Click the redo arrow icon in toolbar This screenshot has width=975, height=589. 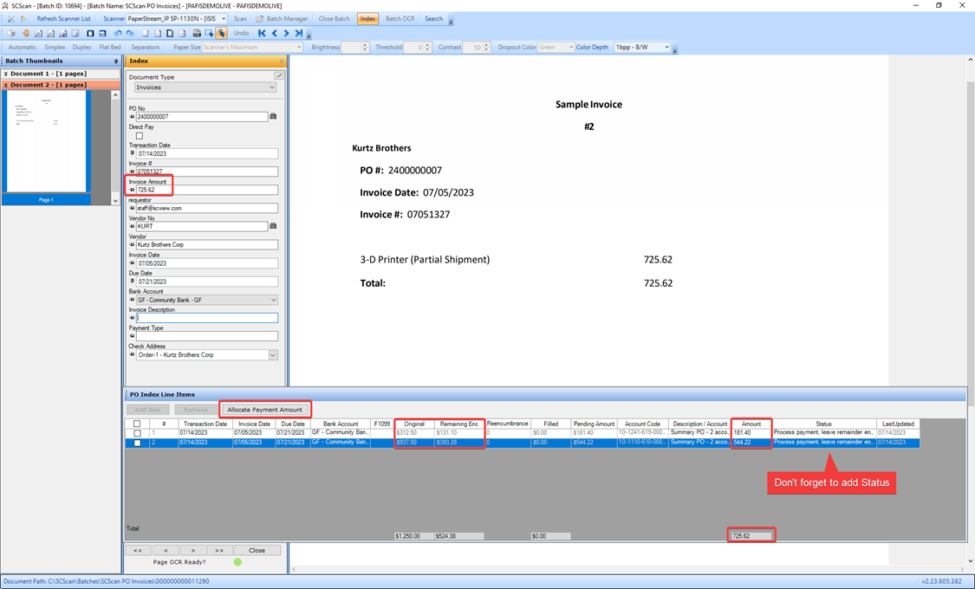(x=130, y=33)
